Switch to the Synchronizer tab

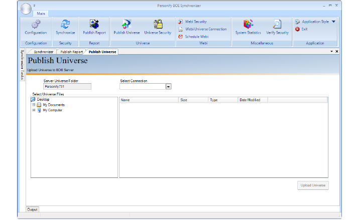pos(43,52)
